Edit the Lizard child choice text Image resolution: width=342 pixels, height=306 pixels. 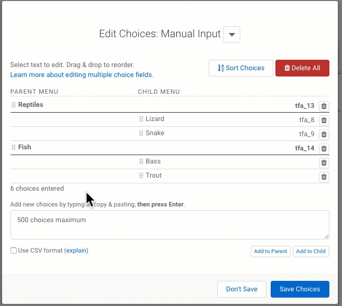pyautogui.click(x=155, y=119)
